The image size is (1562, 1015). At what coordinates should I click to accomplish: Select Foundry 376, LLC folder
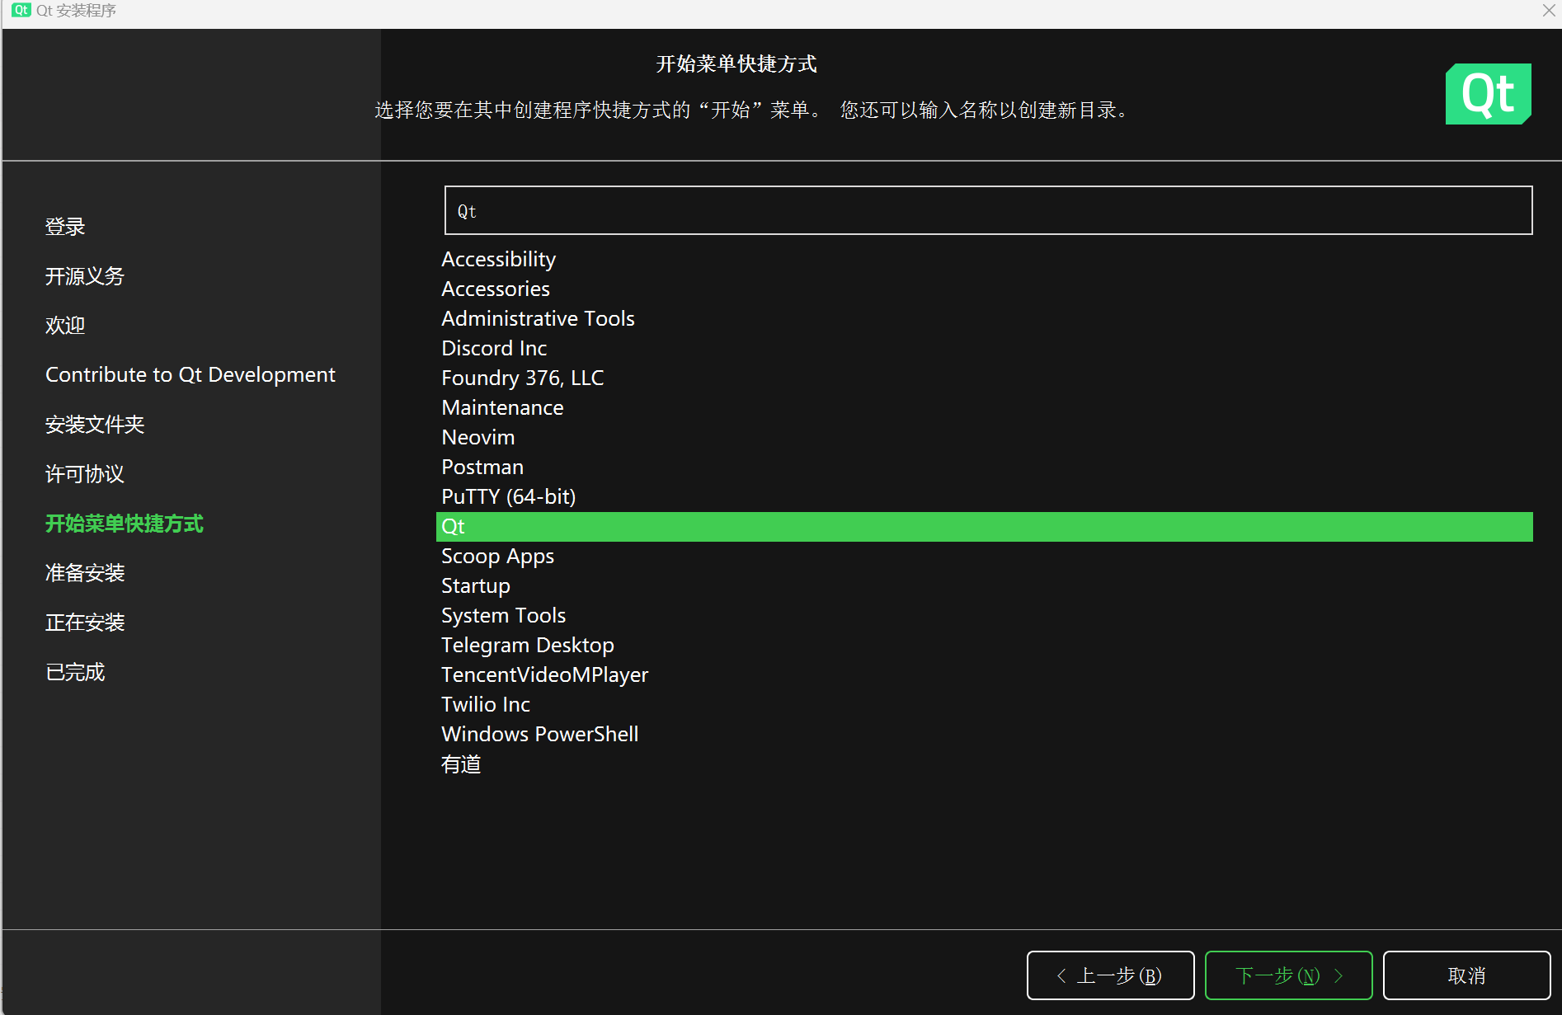coord(984,378)
